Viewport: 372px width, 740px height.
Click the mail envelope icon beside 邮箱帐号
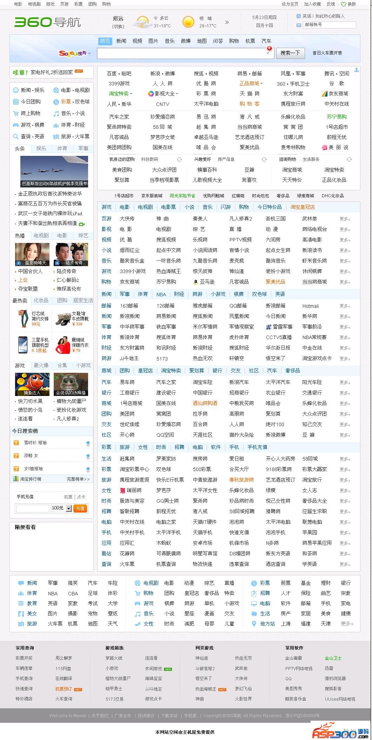[x=299, y=25]
